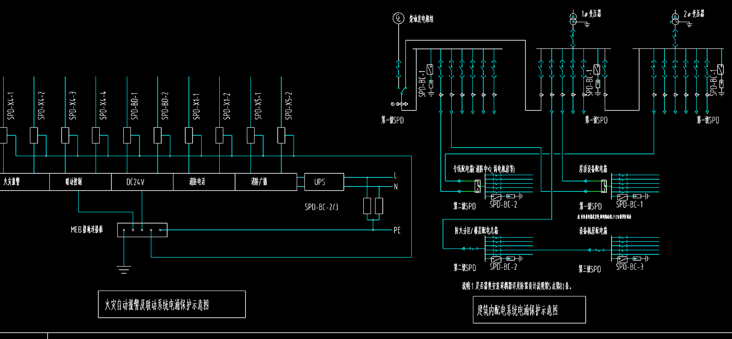This screenshot has height=339, width=732.
Task: Pick the SPD device box on SPD-X4-2 line
Action: point(34,135)
